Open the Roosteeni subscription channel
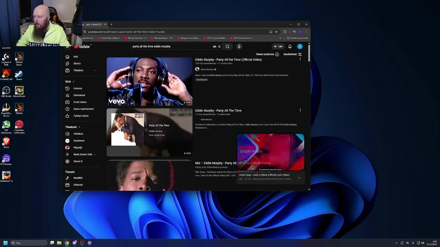440x247 pixels. coord(81,141)
